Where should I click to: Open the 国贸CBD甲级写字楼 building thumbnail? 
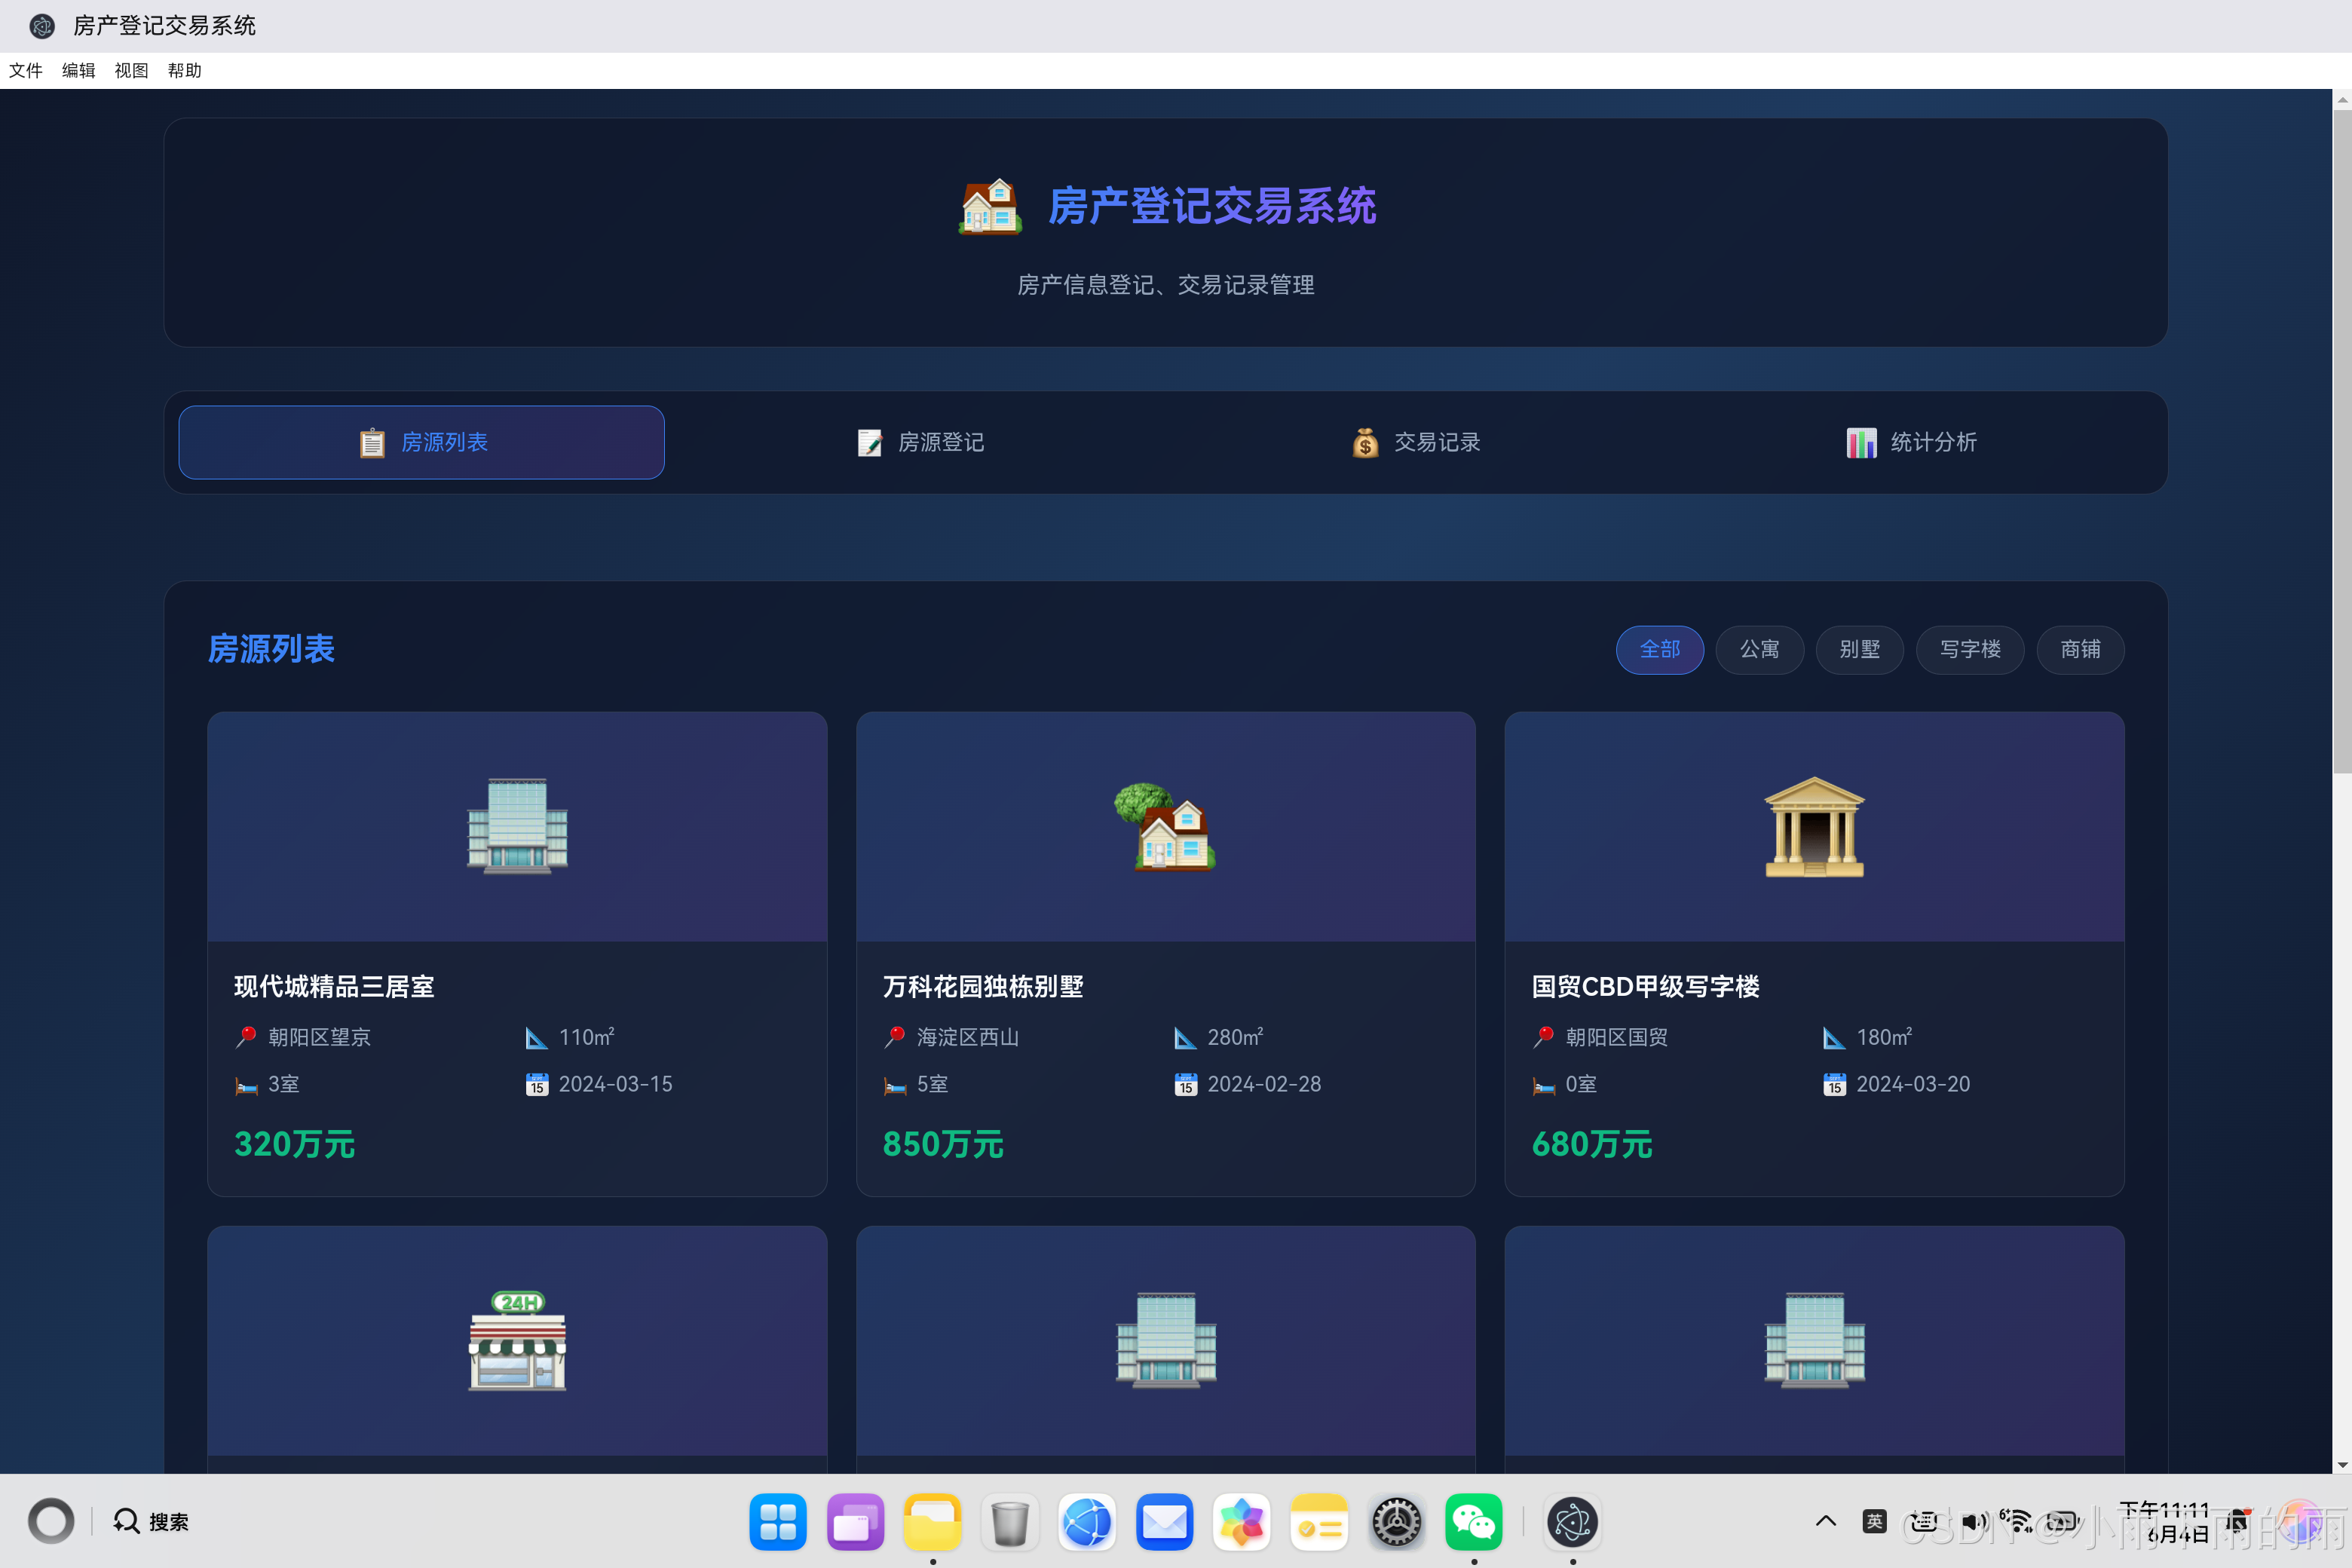tap(1814, 826)
